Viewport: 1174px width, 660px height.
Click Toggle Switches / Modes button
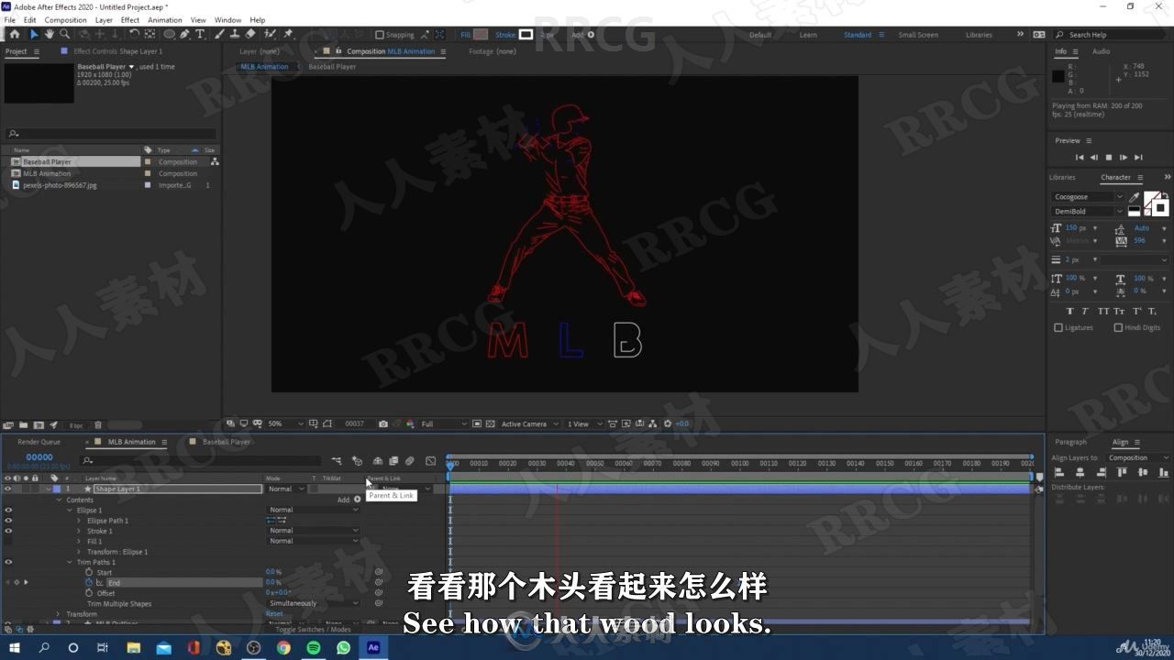pos(313,630)
